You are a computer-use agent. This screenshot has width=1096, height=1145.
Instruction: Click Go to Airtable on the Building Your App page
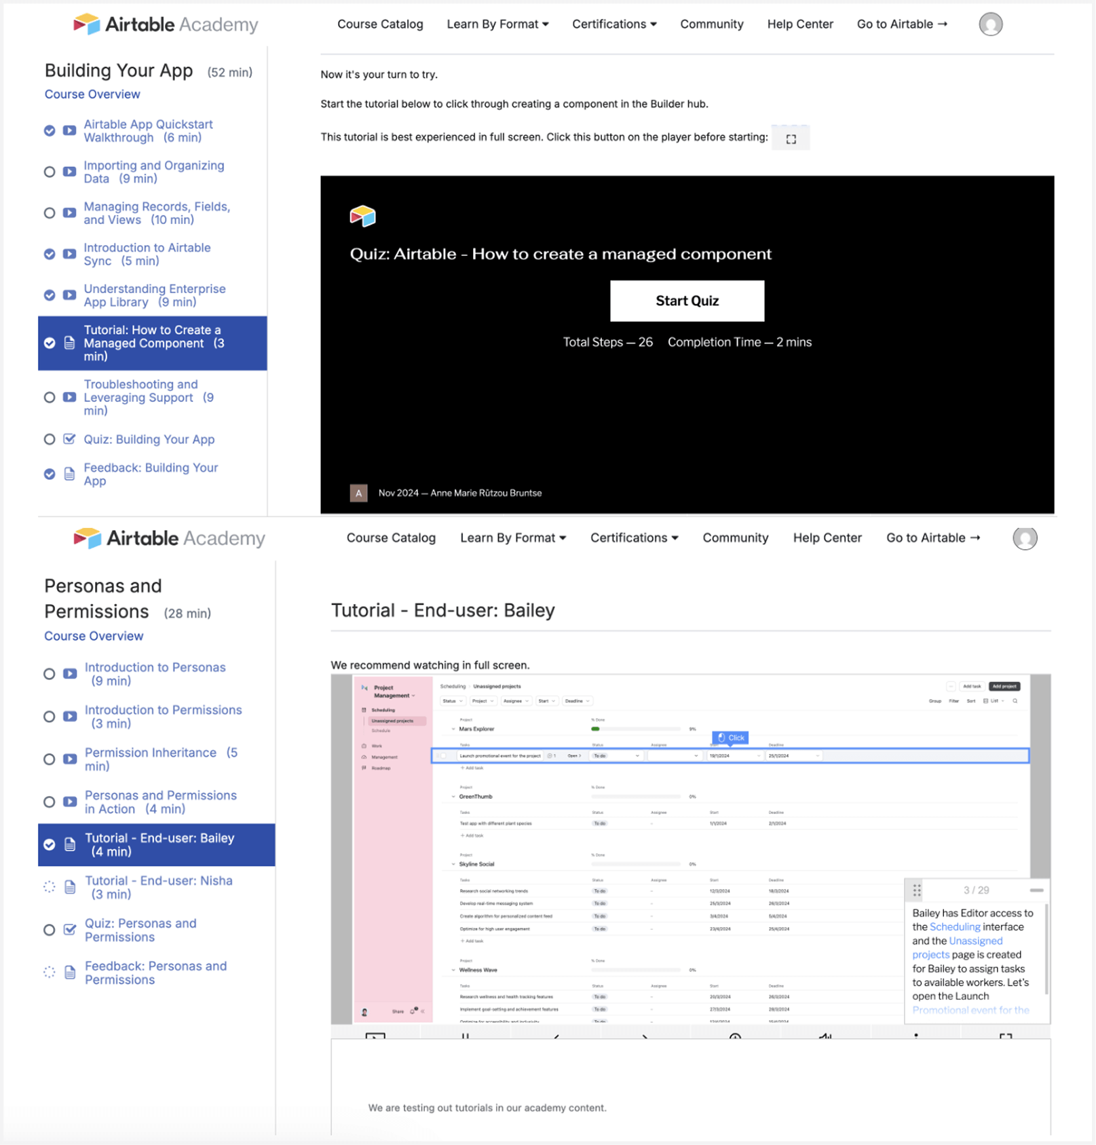point(902,24)
